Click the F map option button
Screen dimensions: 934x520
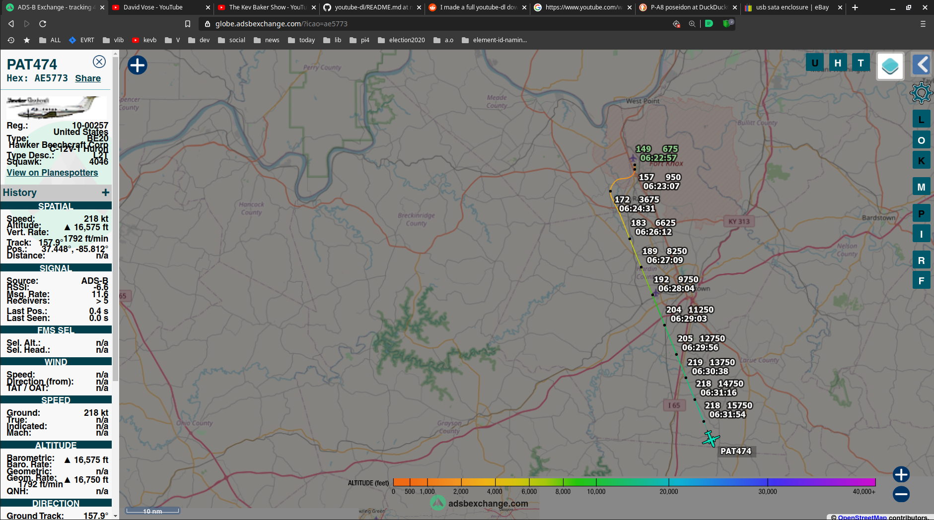[x=921, y=281]
